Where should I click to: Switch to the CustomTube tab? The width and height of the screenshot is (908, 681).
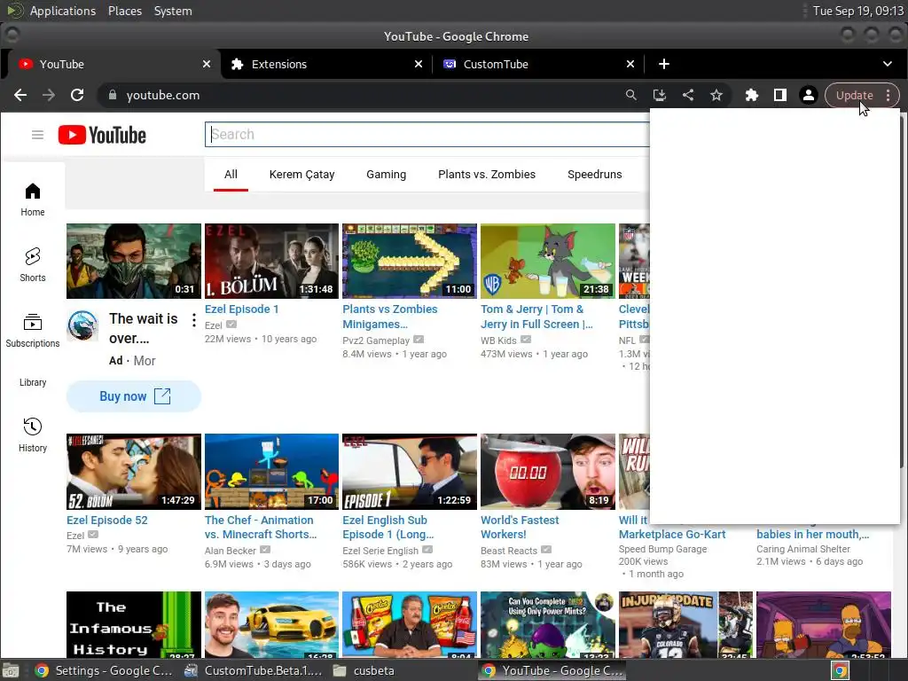tap(538, 64)
